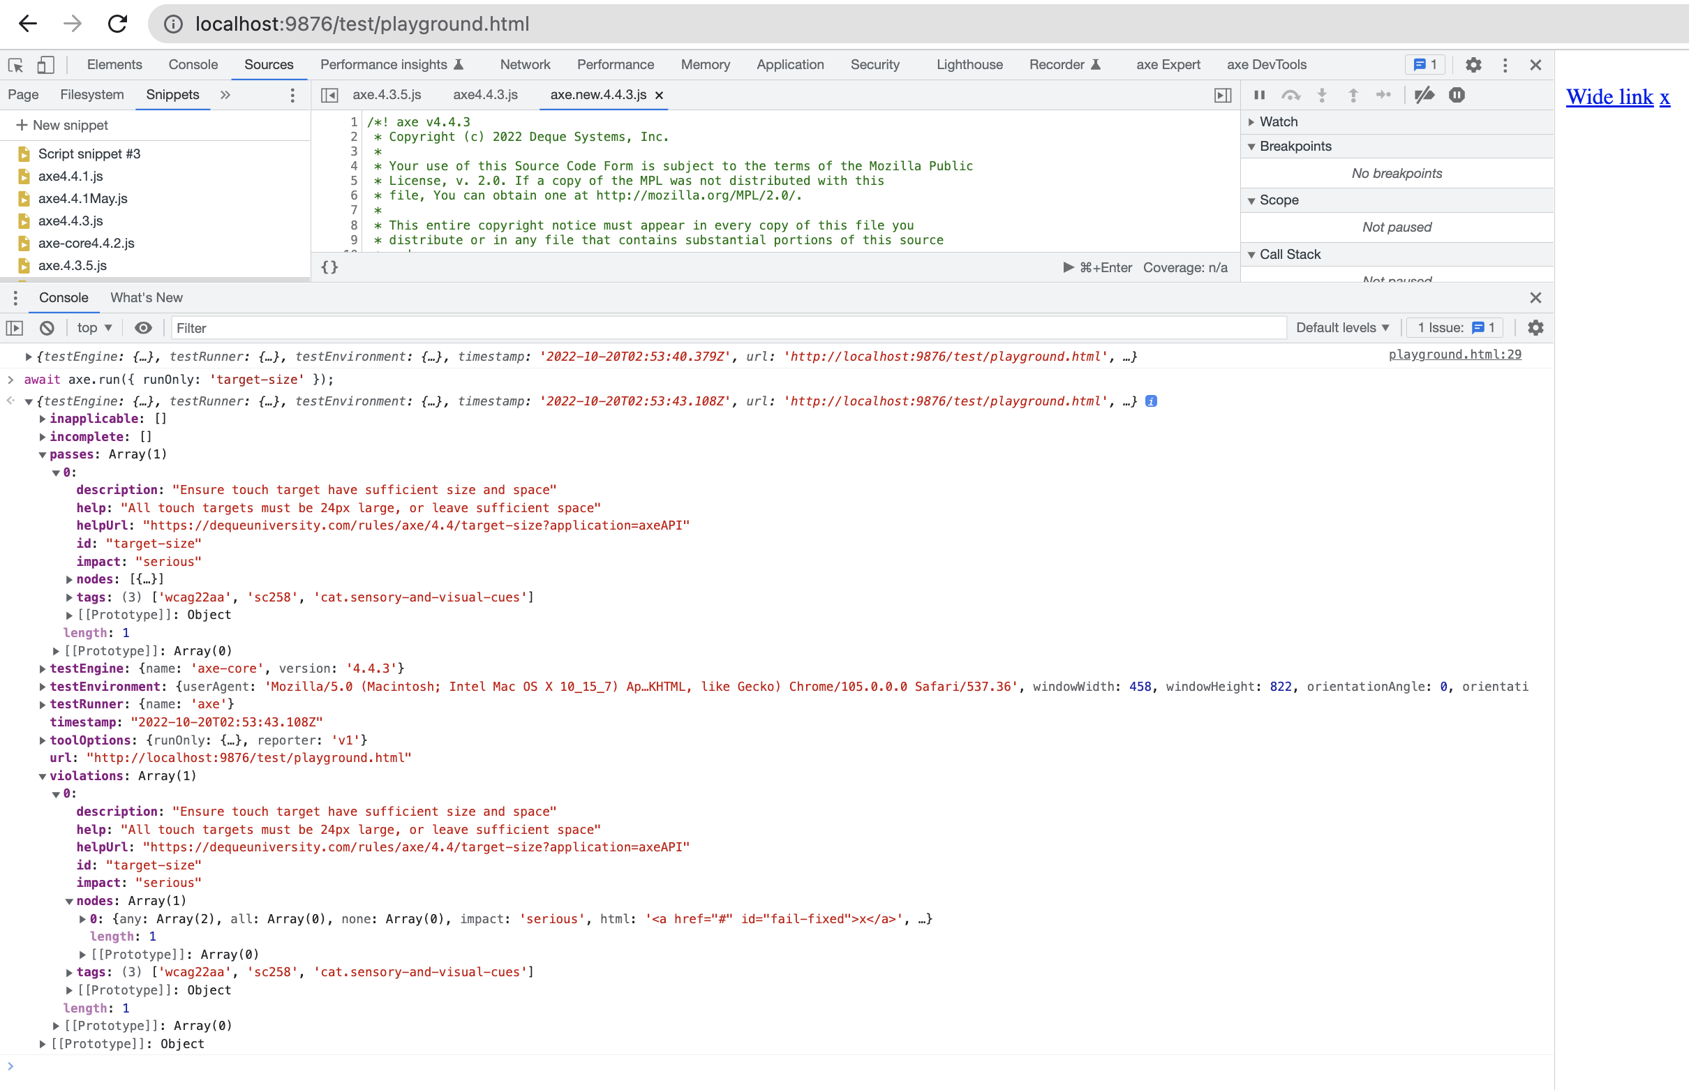Select the inspect element tool icon

pos(14,64)
